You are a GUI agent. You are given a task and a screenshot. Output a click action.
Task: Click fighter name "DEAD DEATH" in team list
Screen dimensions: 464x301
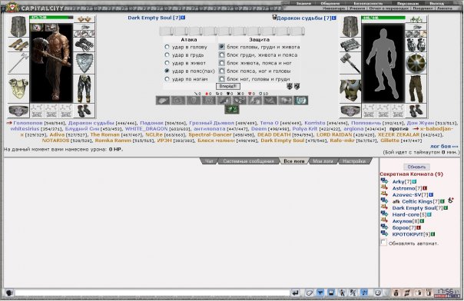[274, 134]
